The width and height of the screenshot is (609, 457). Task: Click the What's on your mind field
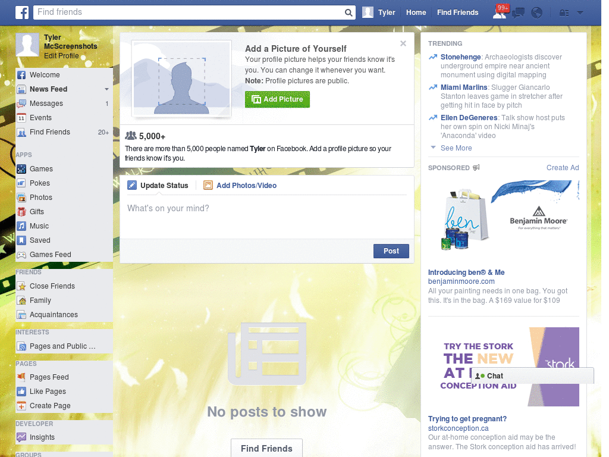point(267,217)
